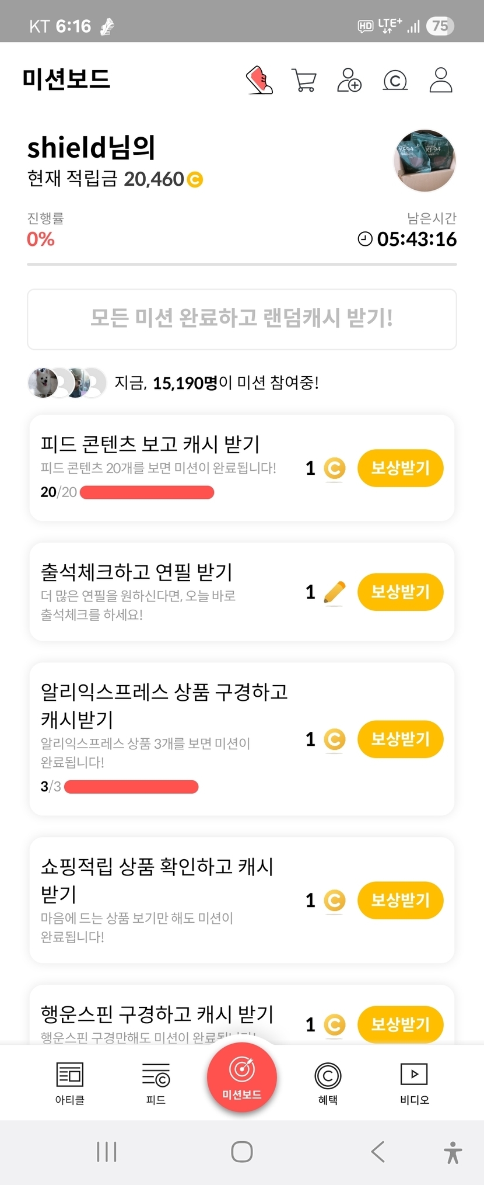The height and width of the screenshot is (1185, 484).
Task: Claim reward for 행운스핀 구경 mission
Action: click(x=400, y=1024)
